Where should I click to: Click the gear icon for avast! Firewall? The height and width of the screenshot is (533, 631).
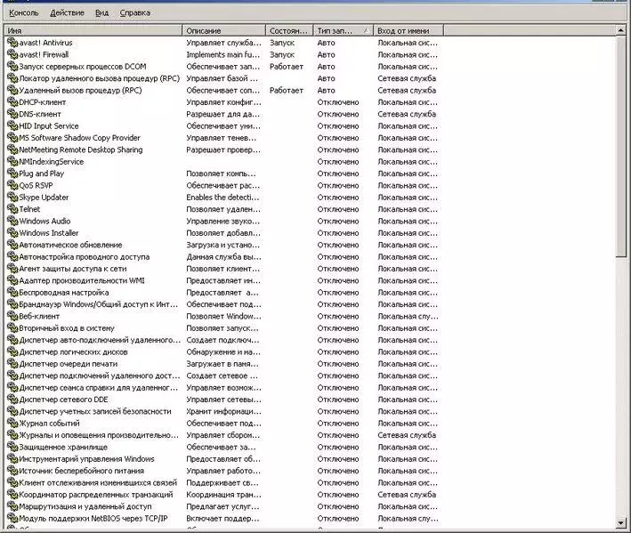pyautogui.click(x=12, y=54)
